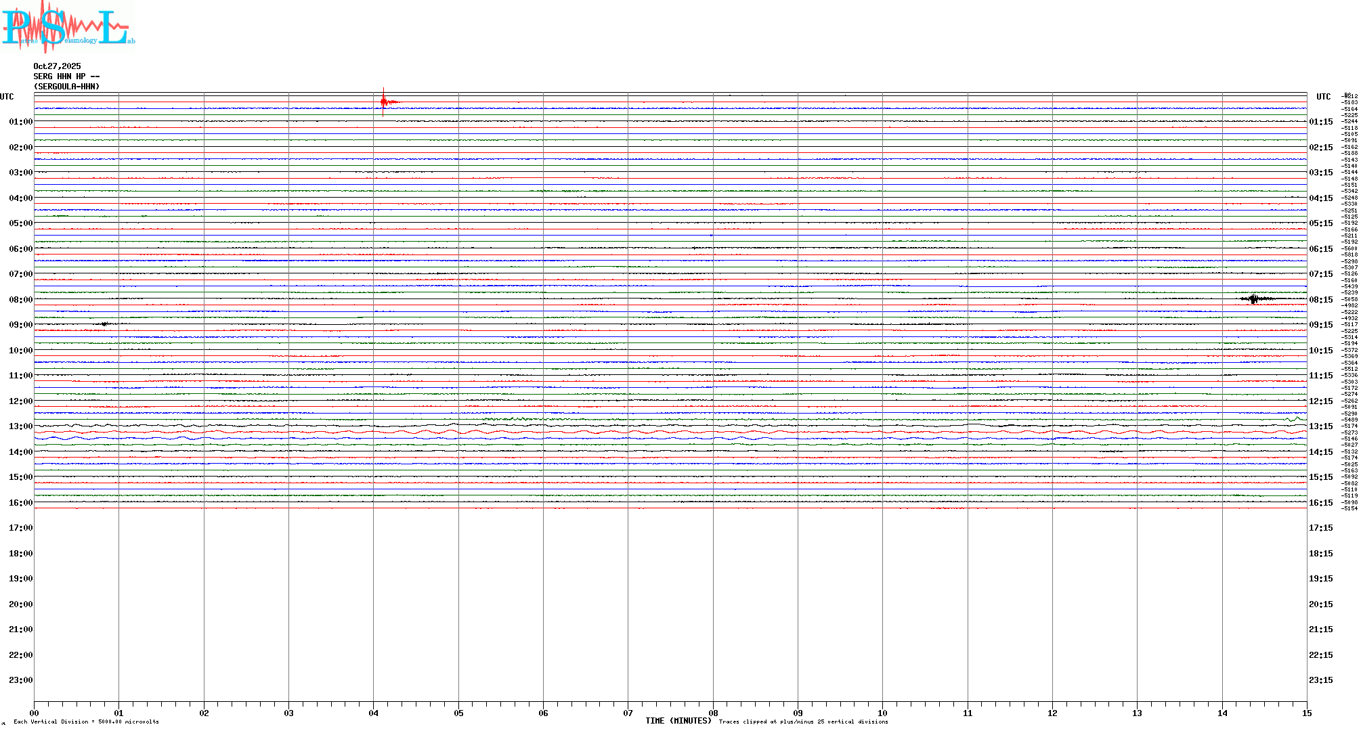
Task: Click the left UTC axis label
Action: [x=7, y=97]
